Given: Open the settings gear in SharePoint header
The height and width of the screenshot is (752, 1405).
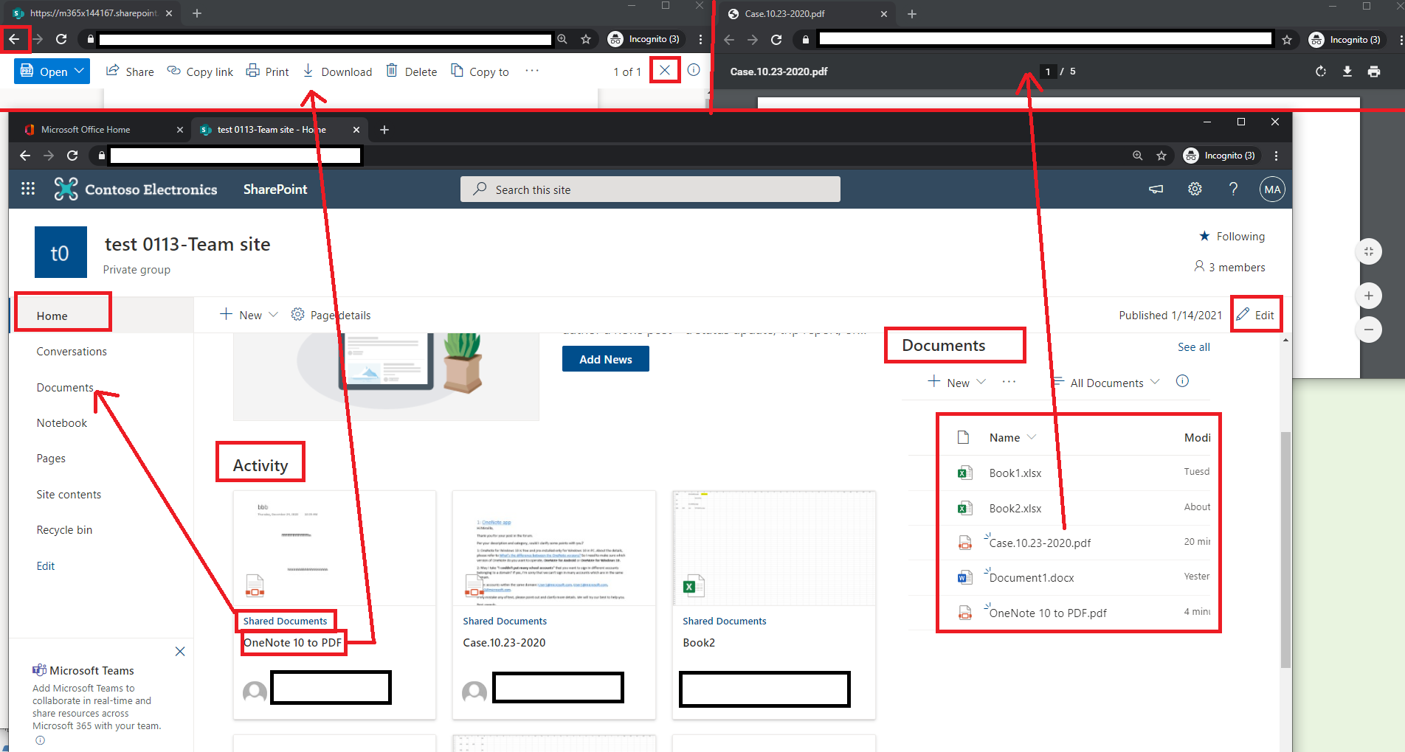Looking at the screenshot, I should [x=1195, y=189].
